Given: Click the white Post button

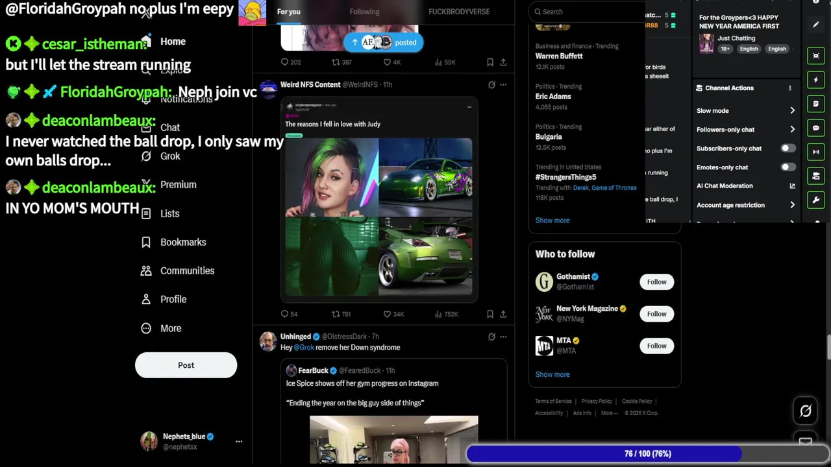Looking at the screenshot, I should tap(186, 365).
